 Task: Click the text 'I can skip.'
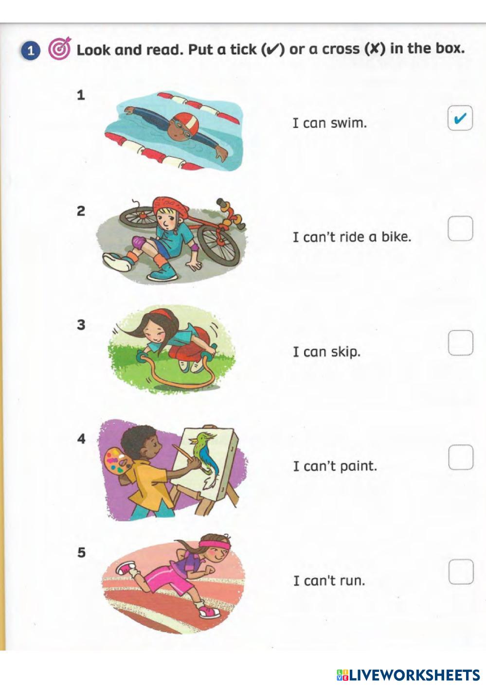tap(326, 352)
